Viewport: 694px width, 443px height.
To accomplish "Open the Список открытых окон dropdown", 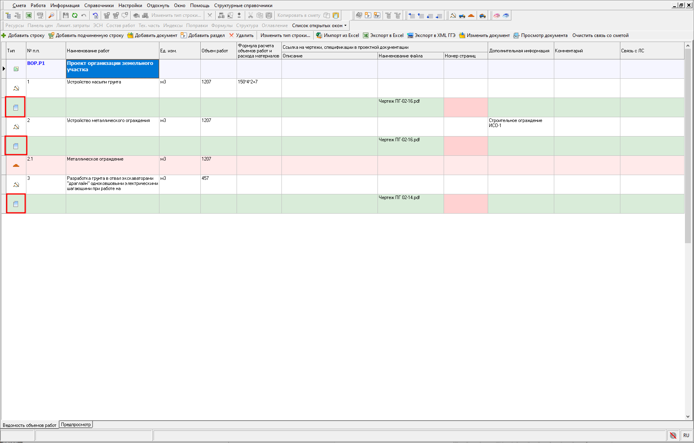I will 319,26.
